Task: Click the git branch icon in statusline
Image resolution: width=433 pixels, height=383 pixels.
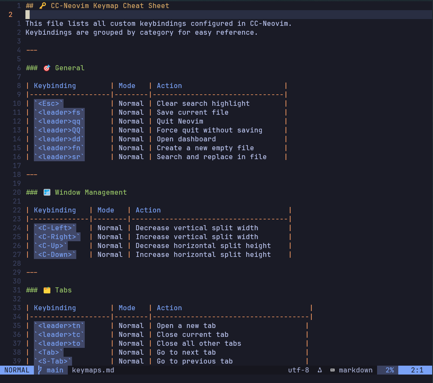Action: point(39,370)
